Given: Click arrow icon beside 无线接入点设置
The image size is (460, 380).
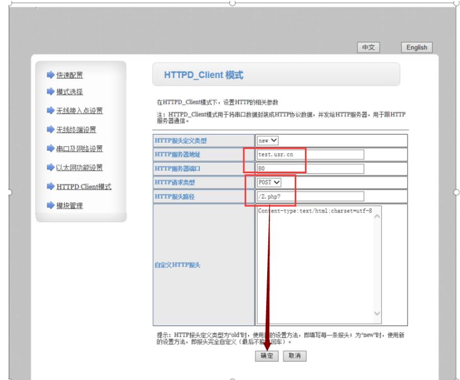Looking at the screenshot, I should coord(50,111).
